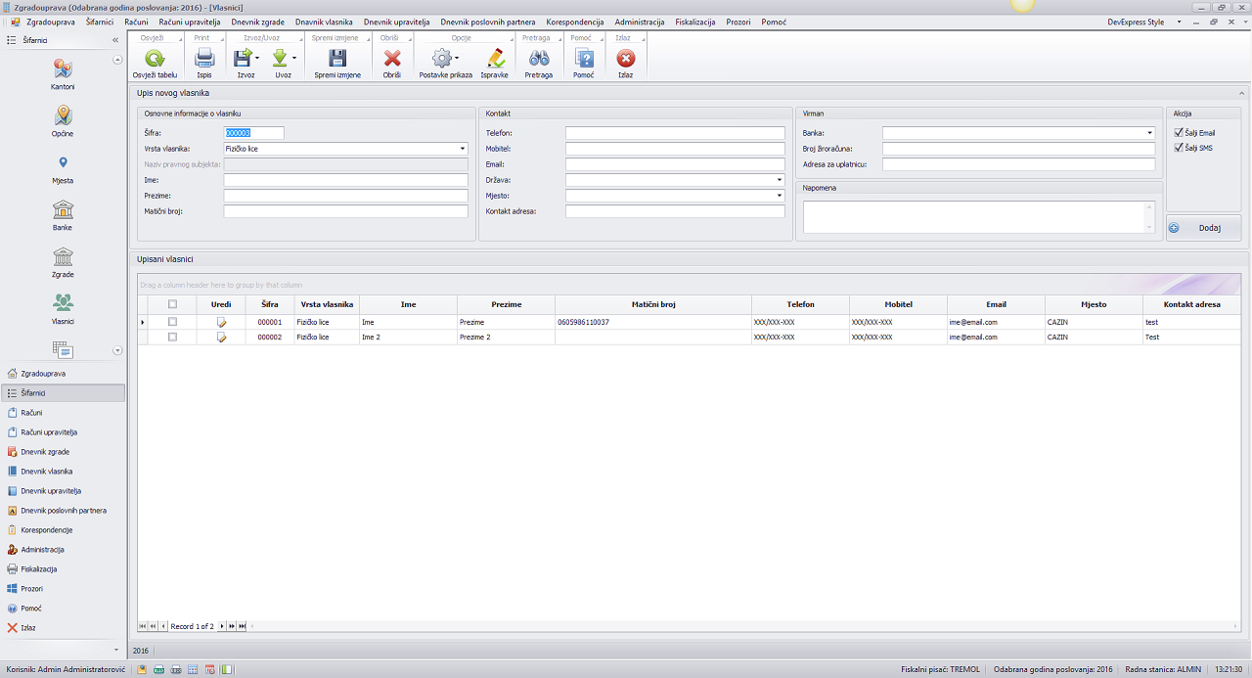1252x678 pixels.
Task: Open the Država dropdown
Action: (780, 180)
